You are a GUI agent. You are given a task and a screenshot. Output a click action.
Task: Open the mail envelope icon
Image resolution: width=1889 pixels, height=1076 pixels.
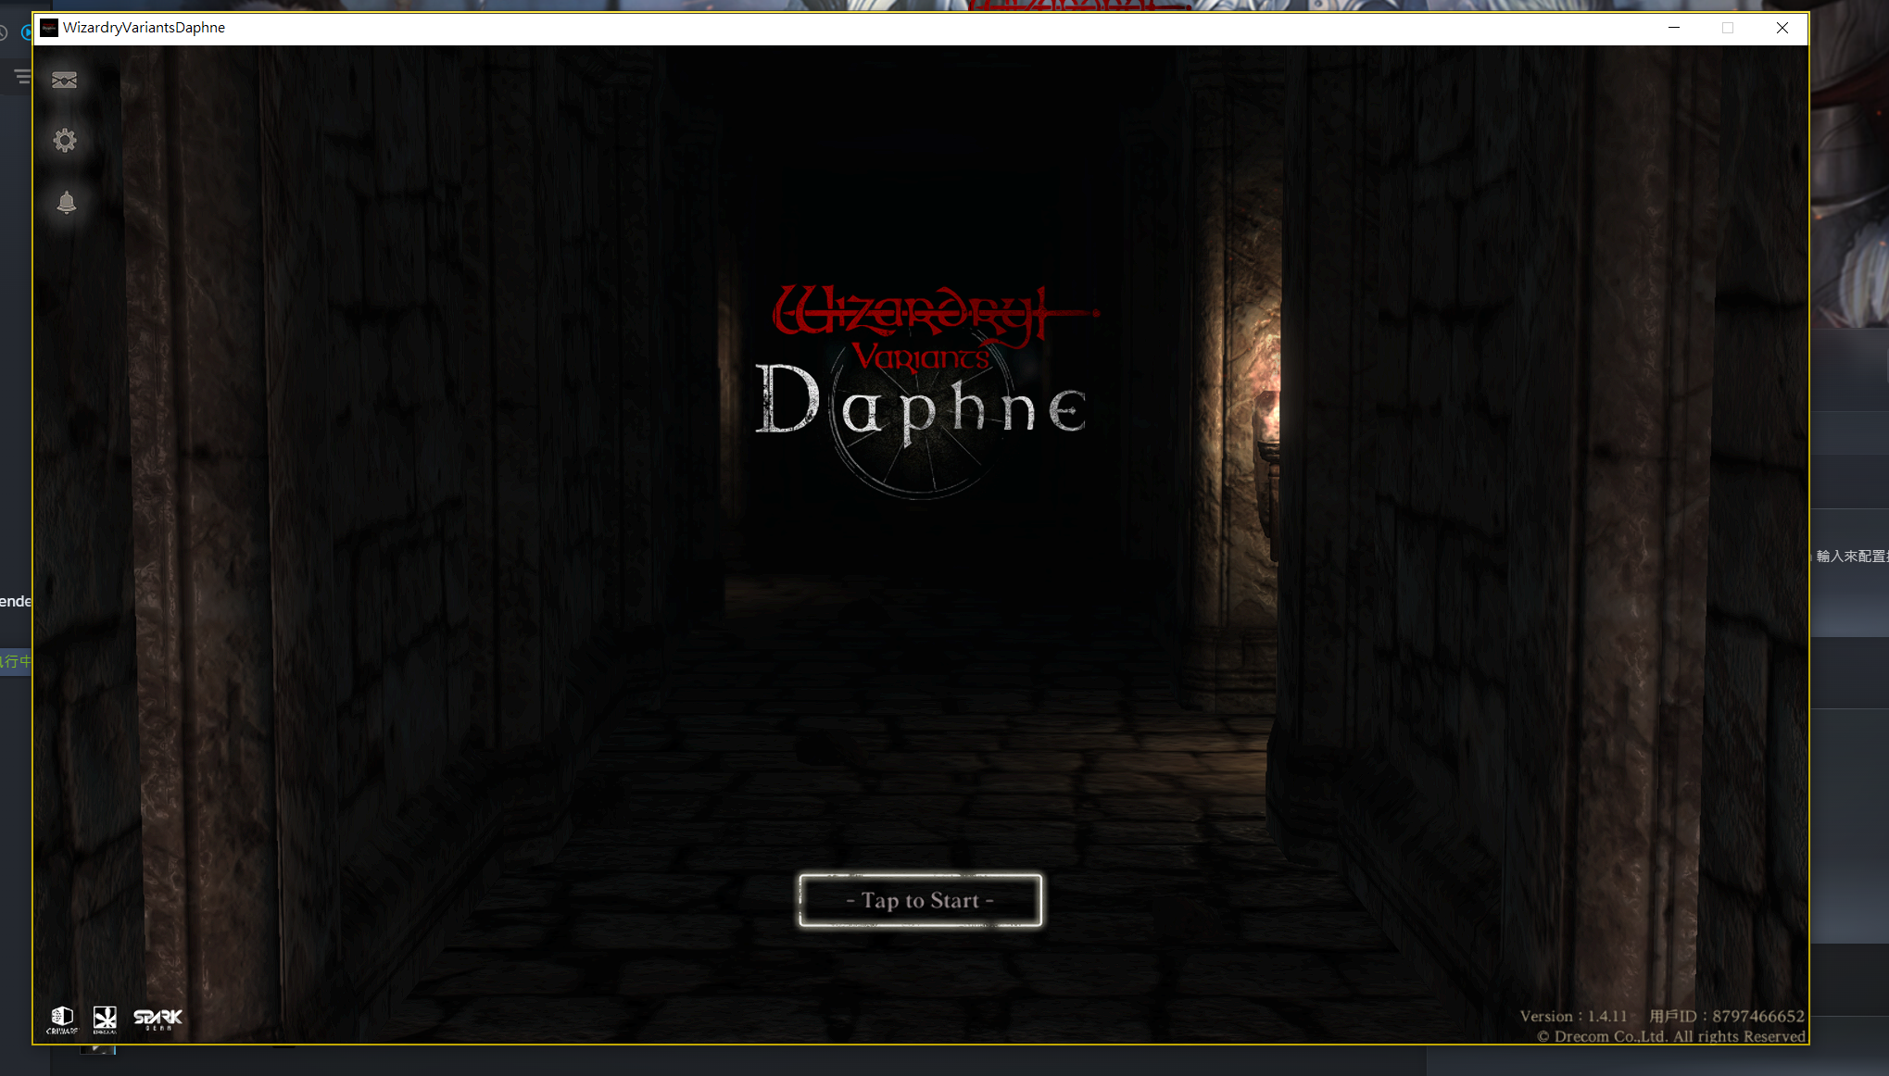(x=64, y=80)
